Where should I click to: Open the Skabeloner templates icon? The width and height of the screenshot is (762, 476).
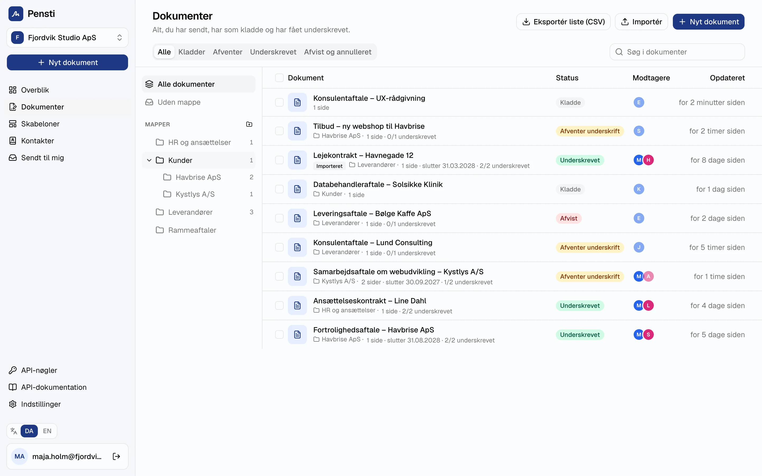point(13,124)
